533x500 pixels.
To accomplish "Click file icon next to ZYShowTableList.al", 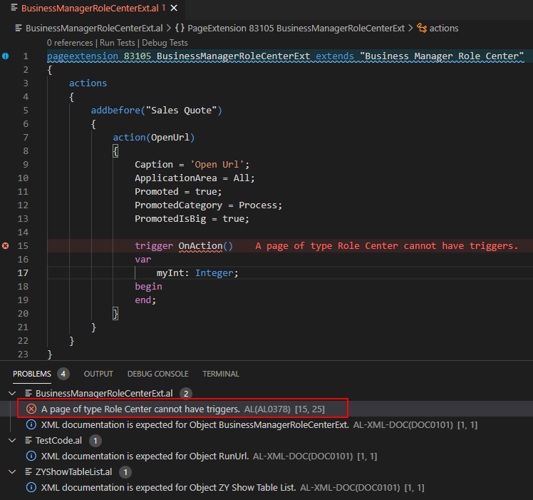I will pyautogui.click(x=29, y=471).
